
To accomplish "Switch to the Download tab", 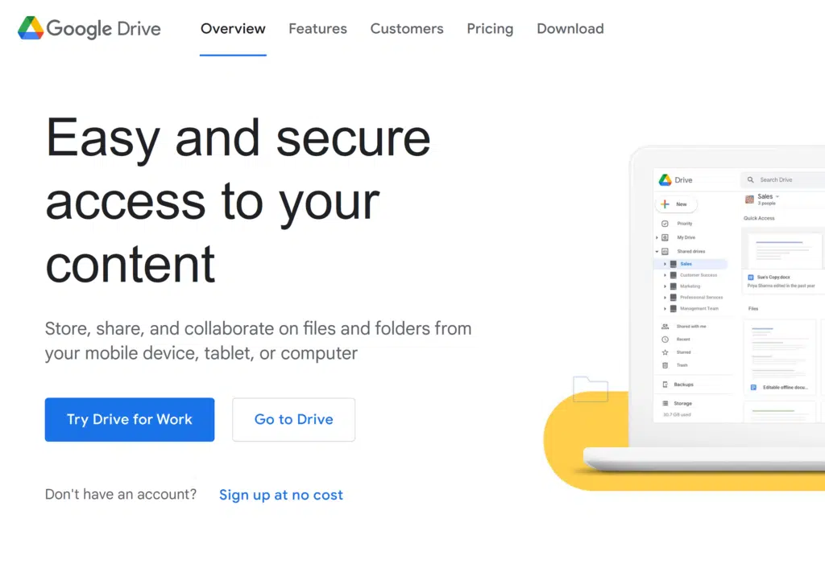I will [x=570, y=29].
